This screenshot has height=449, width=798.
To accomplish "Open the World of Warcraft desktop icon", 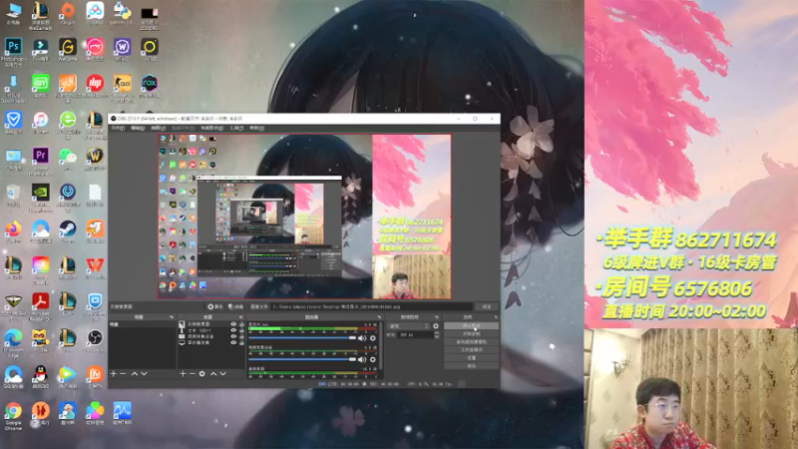I will coord(95,156).
